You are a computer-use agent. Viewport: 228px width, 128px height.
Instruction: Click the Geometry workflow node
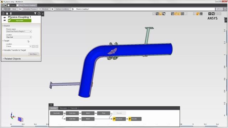57,113
